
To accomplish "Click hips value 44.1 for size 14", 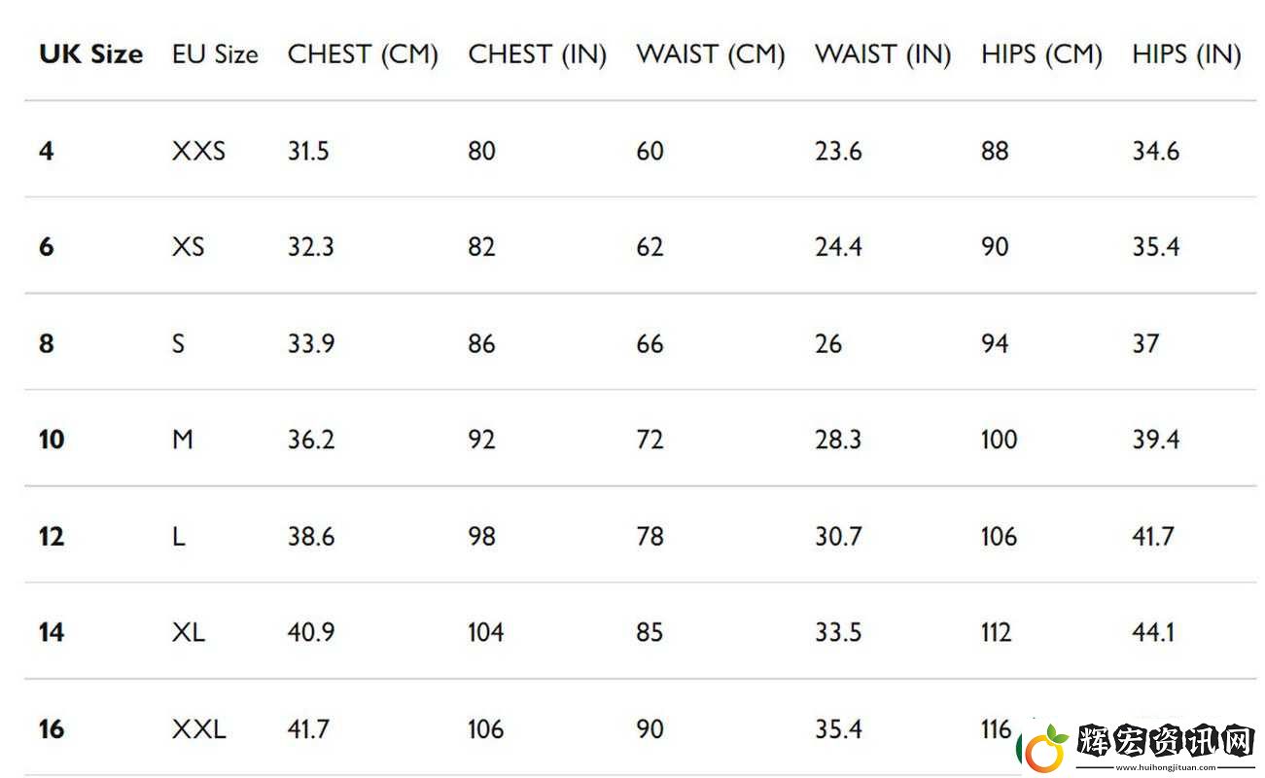I will coord(1153,632).
